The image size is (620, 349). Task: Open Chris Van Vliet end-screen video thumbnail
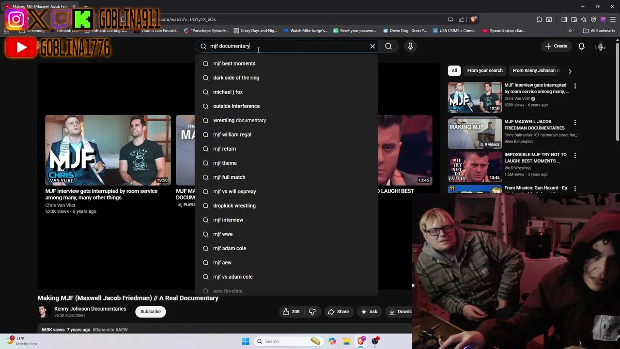click(108, 150)
